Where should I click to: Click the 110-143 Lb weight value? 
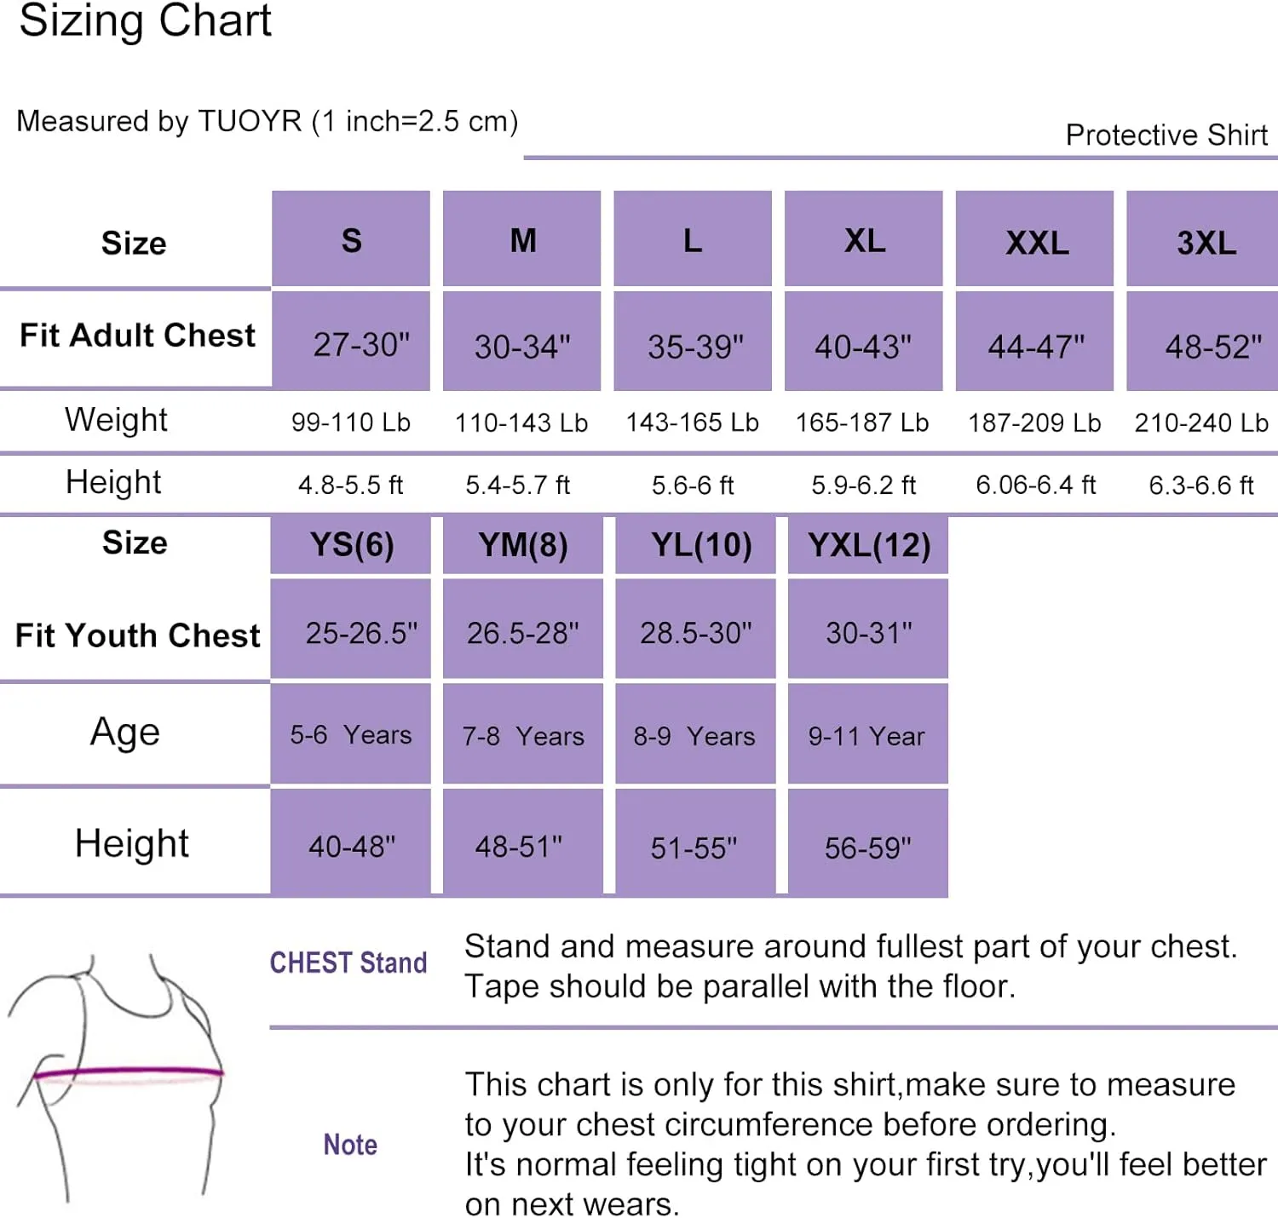[521, 422]
